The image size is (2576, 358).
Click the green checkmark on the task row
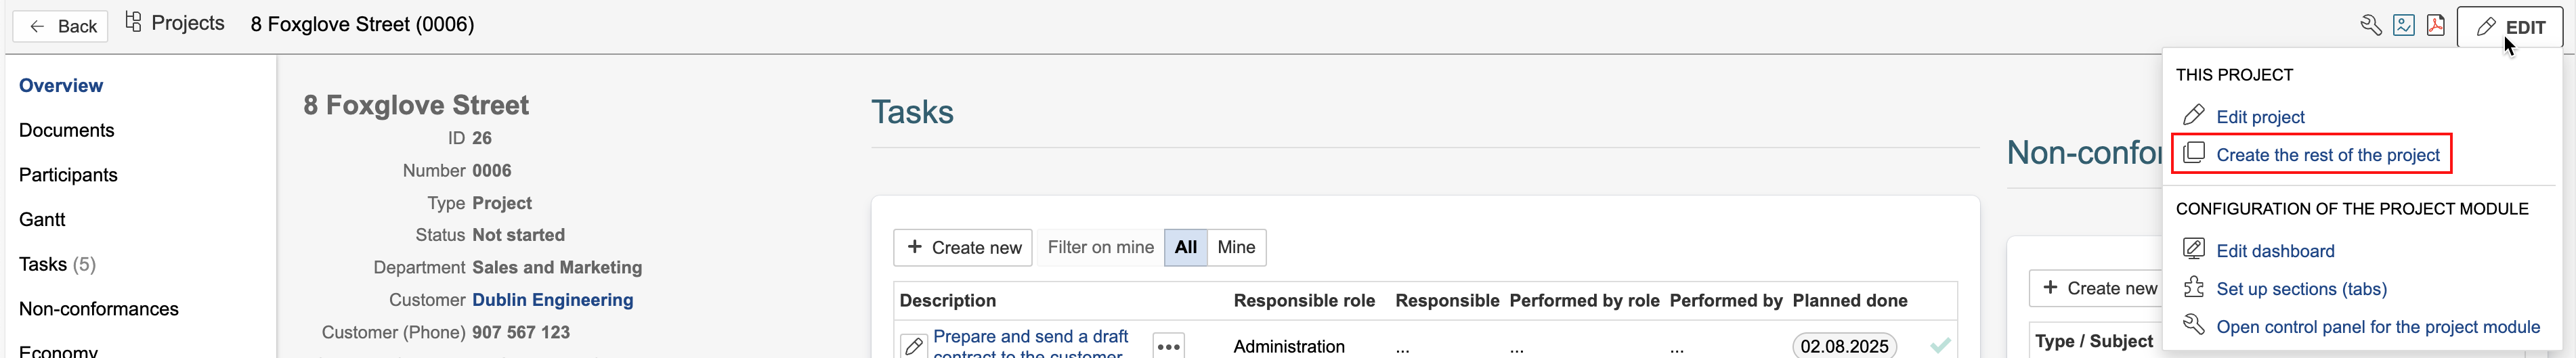point(1940,345)
